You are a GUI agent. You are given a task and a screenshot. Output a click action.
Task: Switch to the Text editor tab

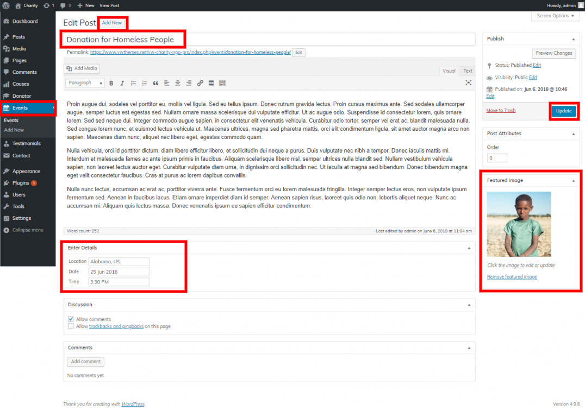[x=468, y=71]
